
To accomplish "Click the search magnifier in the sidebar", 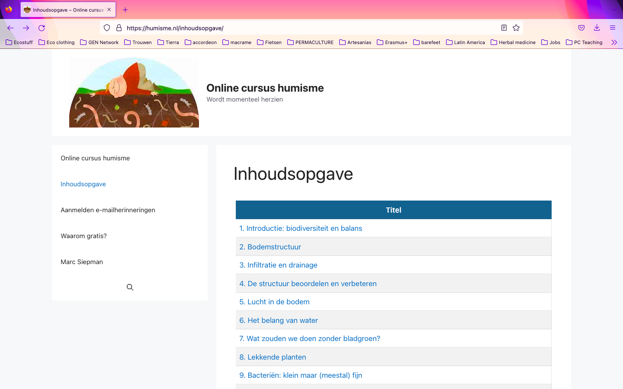I will coord(130,287).
